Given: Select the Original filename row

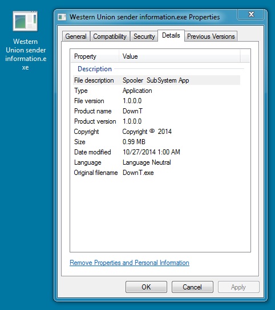Looking at the screenshot, I should (x=156, y=173).
